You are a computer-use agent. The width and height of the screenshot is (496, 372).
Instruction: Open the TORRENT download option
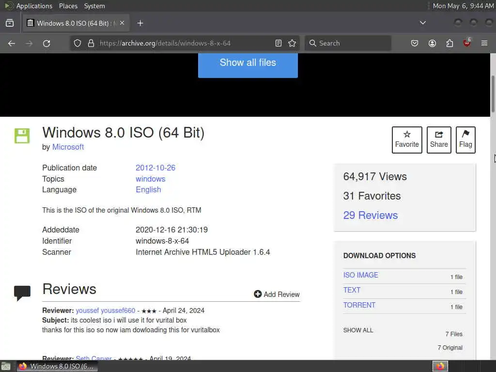pyautogui.click(x=359, y=305)
